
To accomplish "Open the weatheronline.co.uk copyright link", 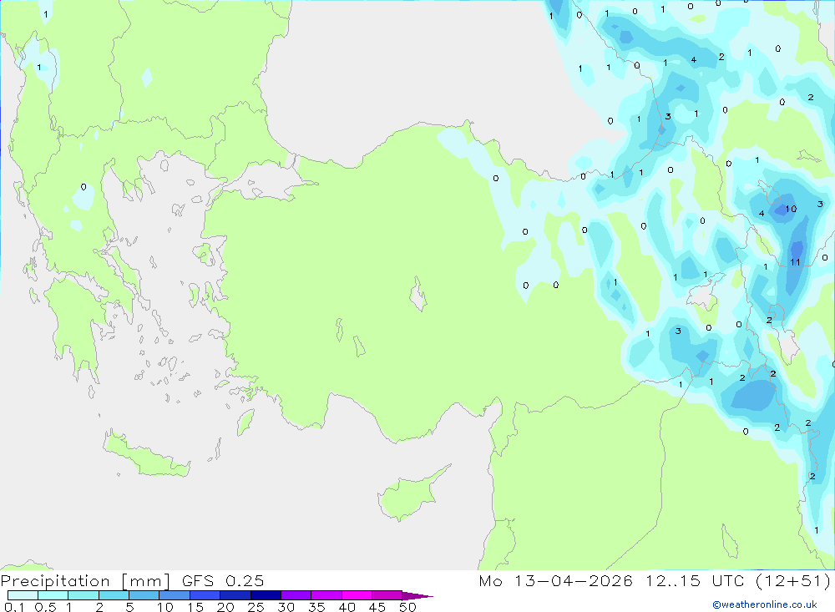I will coord(765,604).
